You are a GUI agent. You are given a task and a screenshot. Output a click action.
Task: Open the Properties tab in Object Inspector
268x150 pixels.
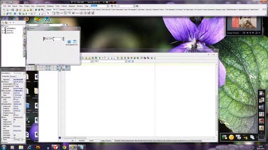click(x=5, y=76)
